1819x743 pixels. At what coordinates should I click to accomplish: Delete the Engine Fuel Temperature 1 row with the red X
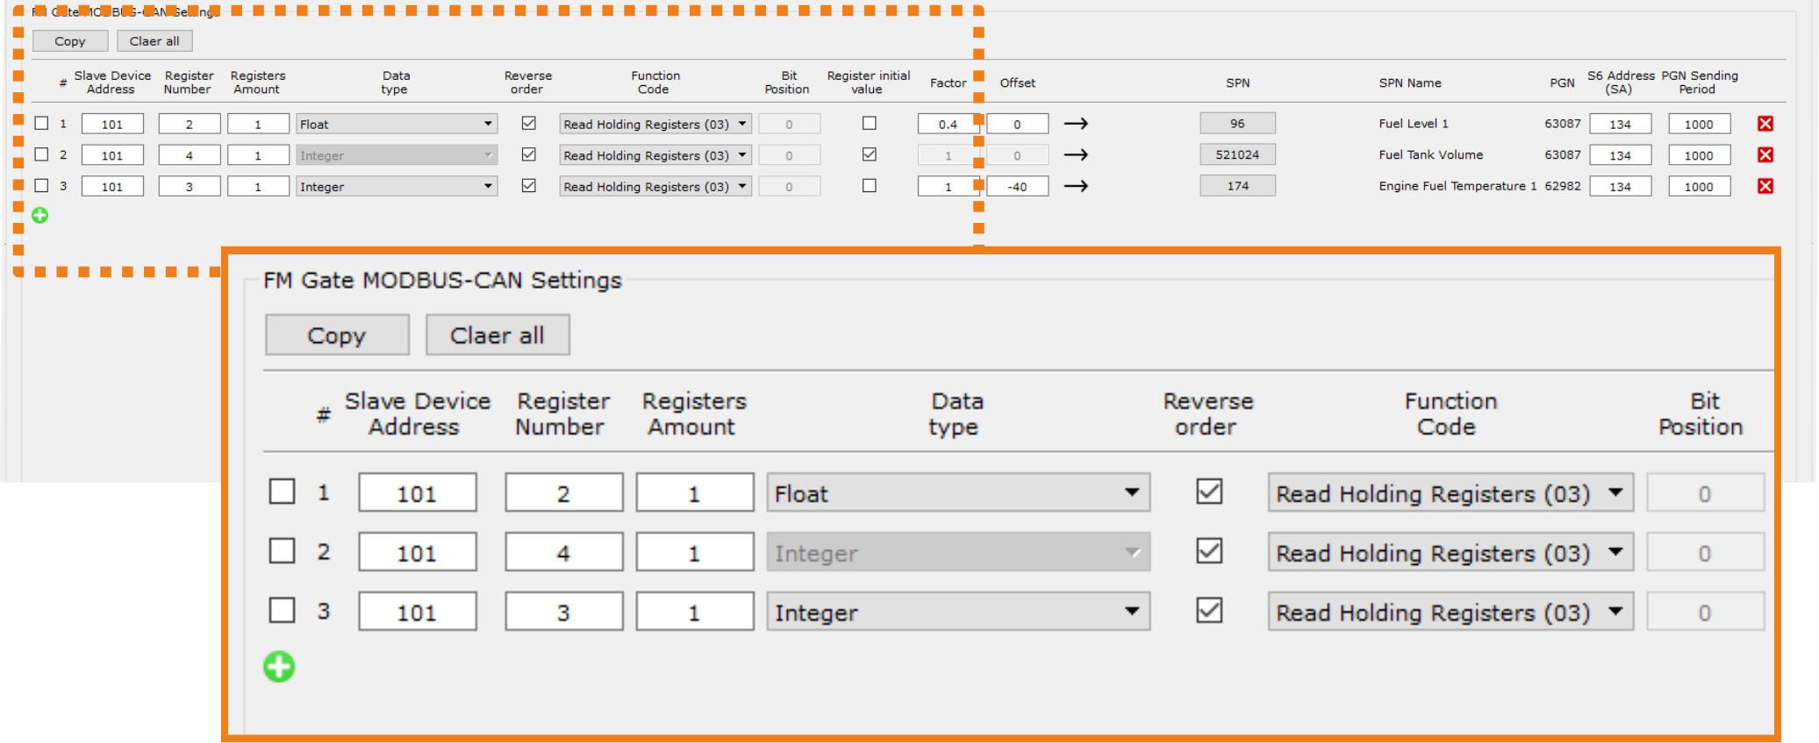[x=1765, y=186]
